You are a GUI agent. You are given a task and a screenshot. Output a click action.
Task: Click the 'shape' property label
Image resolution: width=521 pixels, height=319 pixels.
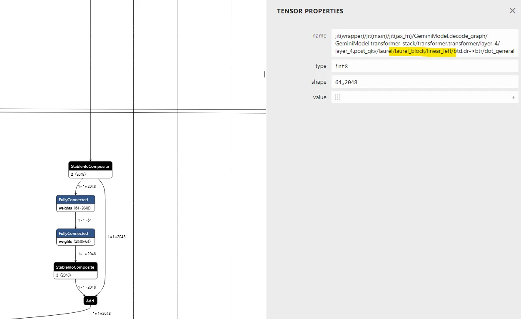319,82
